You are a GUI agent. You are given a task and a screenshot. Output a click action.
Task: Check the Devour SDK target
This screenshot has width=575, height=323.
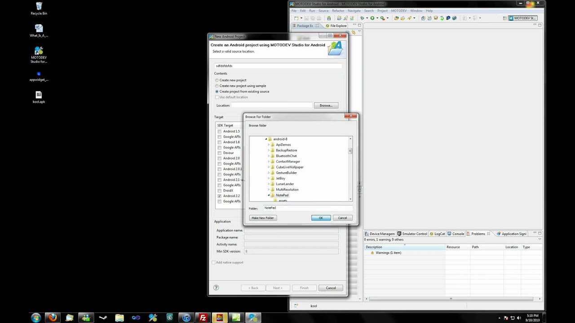click(x=219, y=153)
